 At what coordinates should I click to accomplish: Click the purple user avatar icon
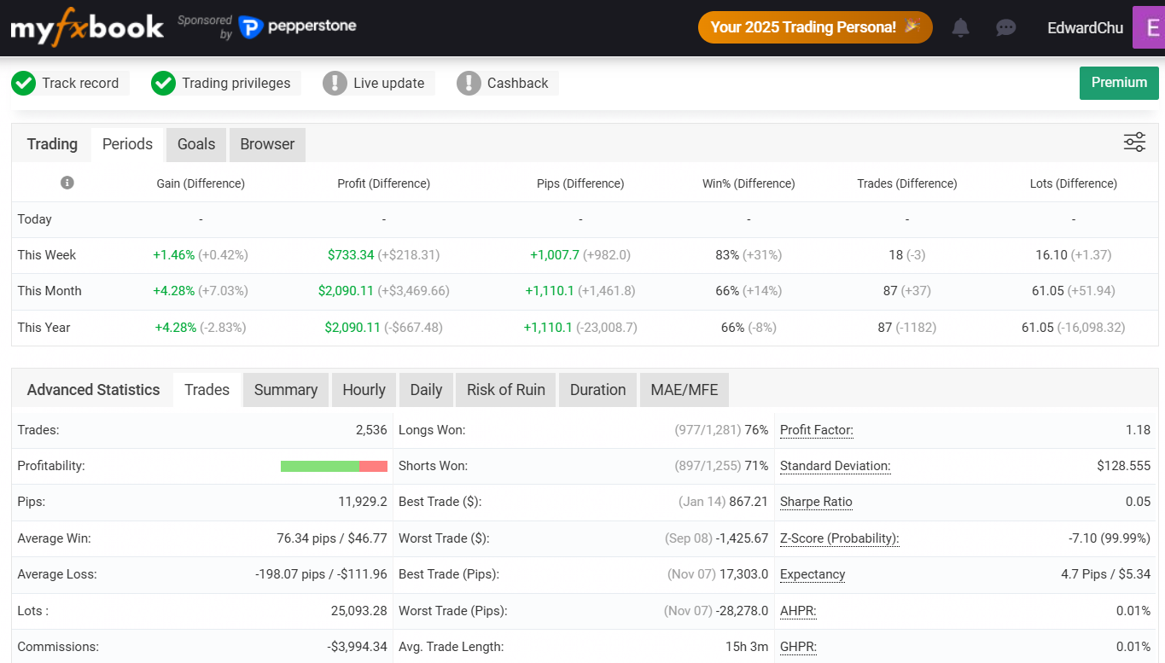tap(1150, 27)
